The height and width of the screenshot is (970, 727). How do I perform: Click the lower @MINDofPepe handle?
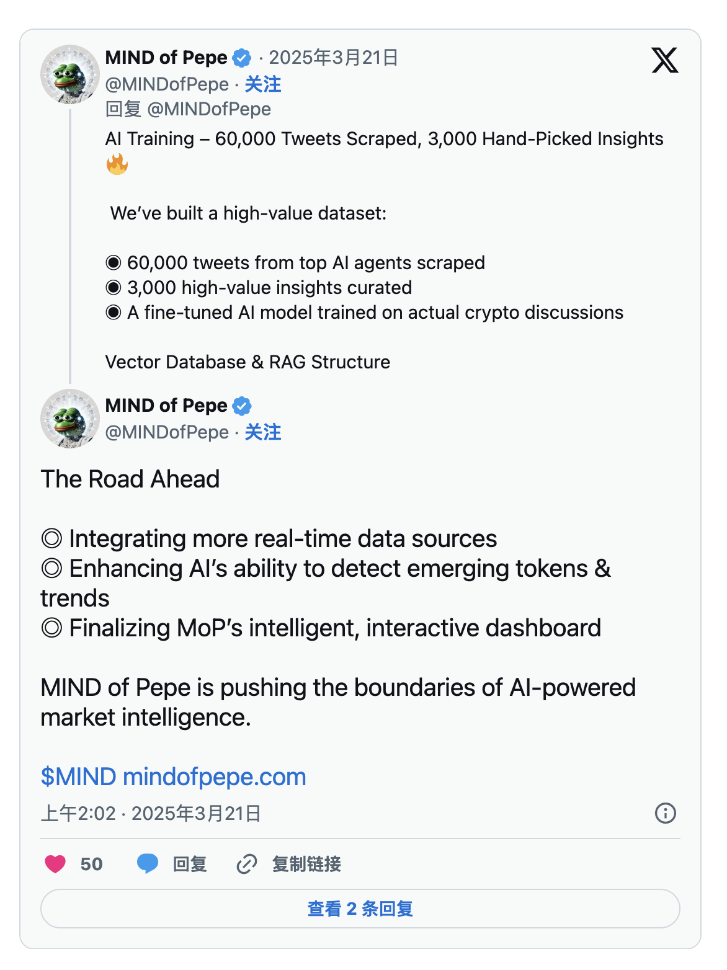[167, 432]
